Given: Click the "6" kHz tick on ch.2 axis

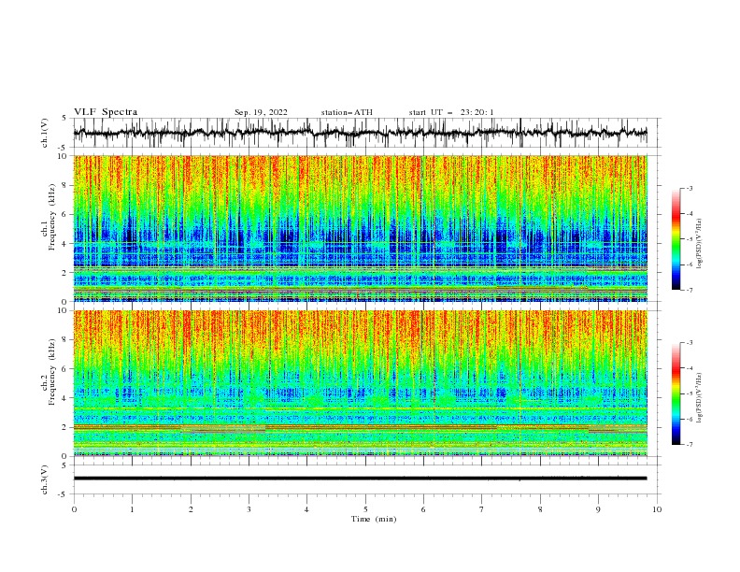Looking at the screenshot, I should pyautogui.click(x=65, y=369).
